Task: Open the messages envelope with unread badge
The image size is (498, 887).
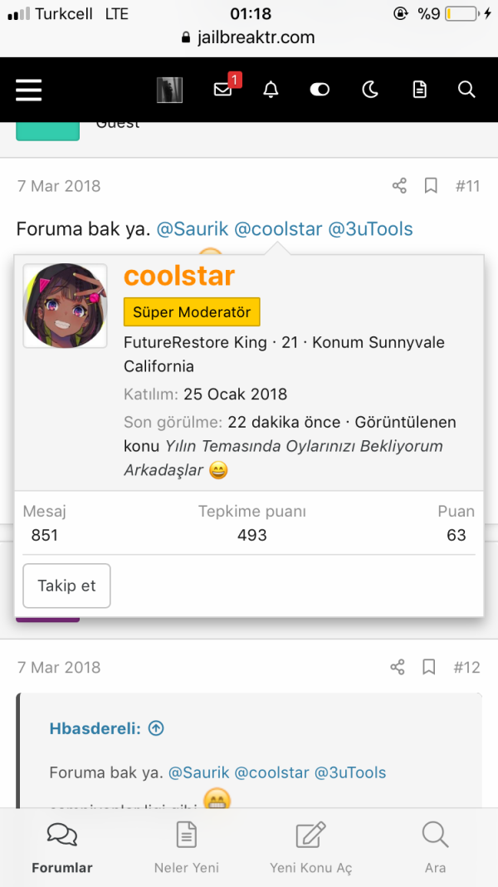Action: point(222,89)
